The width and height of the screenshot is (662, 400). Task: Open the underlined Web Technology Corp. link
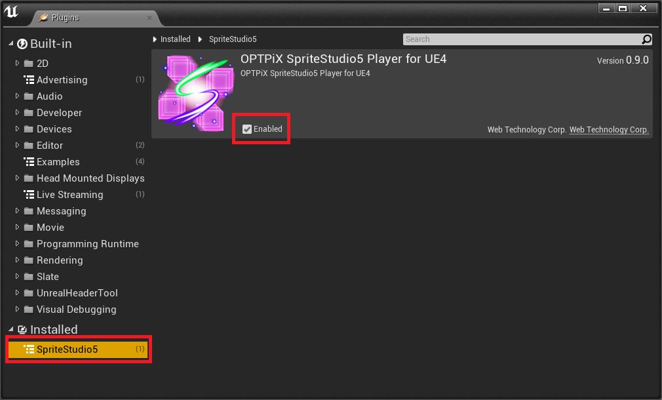[x=609, y=130]
